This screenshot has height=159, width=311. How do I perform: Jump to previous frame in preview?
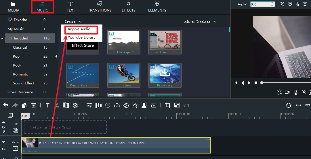click(x=236, y=83)
